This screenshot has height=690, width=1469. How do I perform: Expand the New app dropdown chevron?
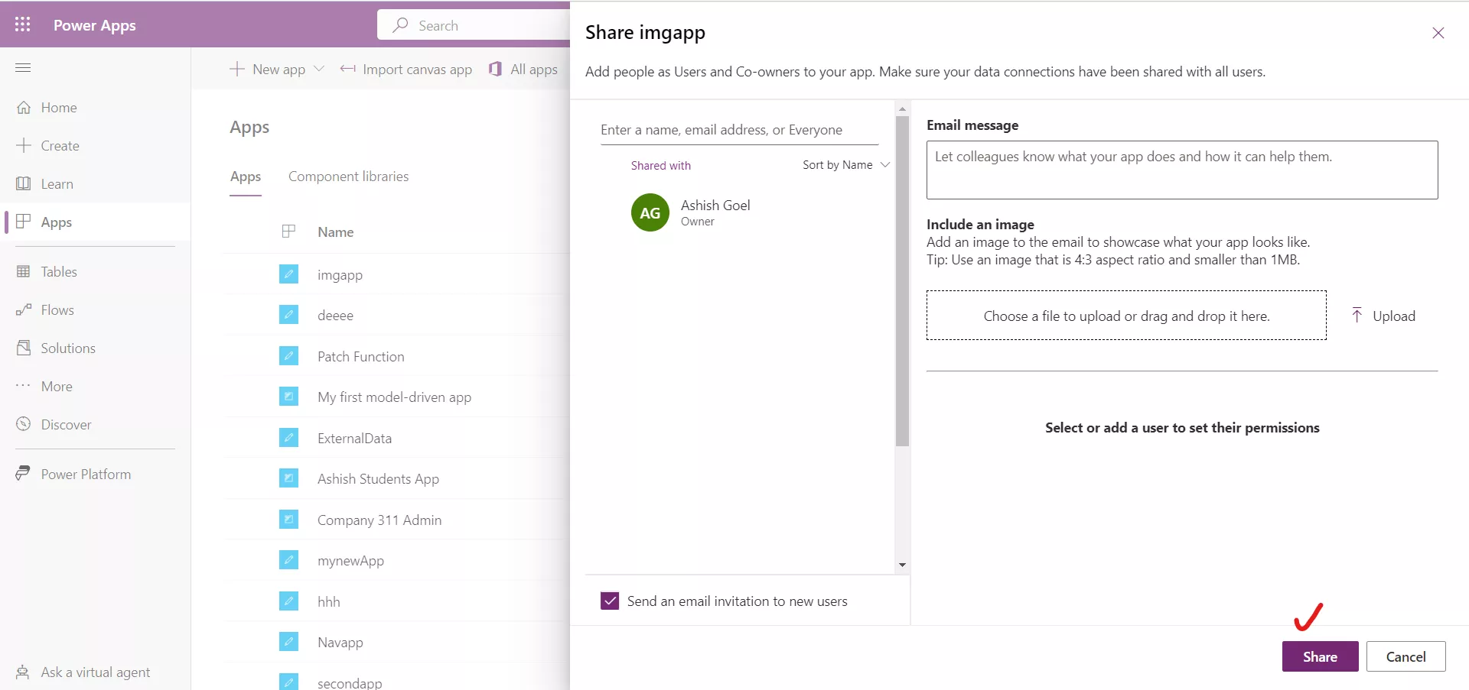(319, 69)
